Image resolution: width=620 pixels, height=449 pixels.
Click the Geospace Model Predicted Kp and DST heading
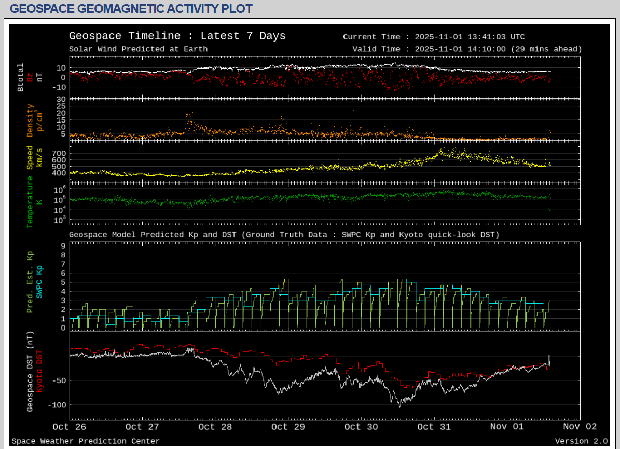(x=284, y=235)
